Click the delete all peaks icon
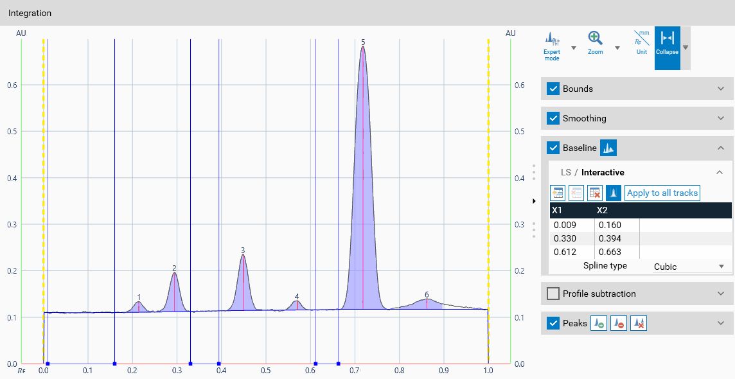This screenshot has width=735, height=379. [x=638, y=323]
